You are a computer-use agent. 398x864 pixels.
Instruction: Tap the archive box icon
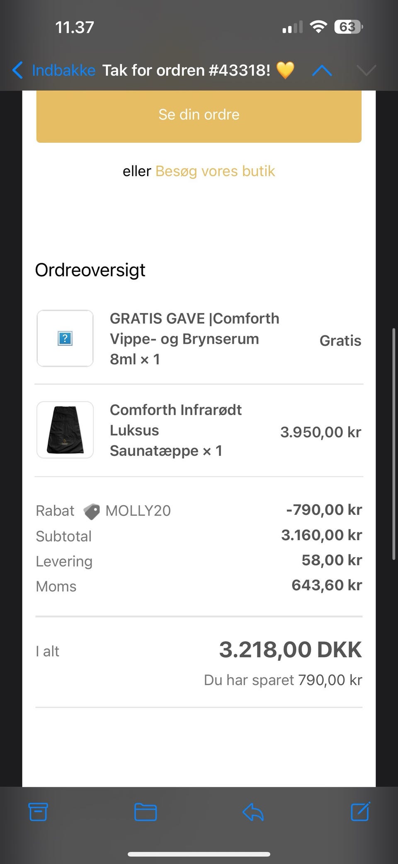[x=38, y=812]
